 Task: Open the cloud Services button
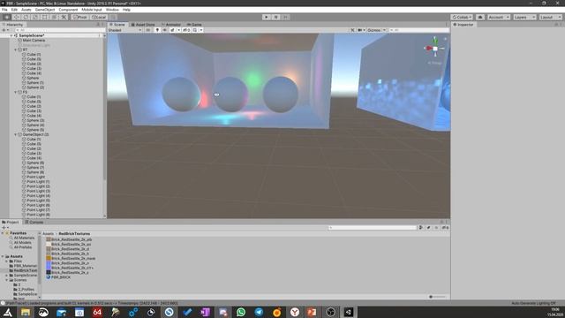click(480, 18)
